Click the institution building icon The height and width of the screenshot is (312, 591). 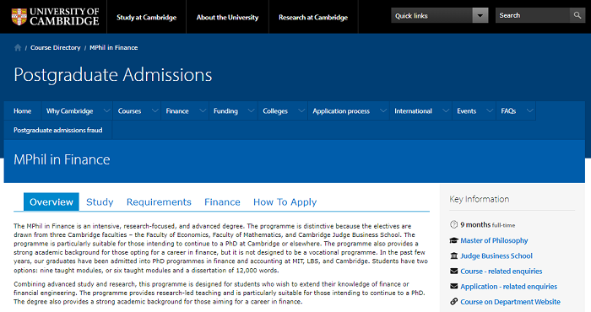(x=454, y=256)
